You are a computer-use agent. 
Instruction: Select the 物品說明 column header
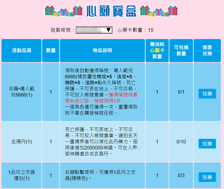coord(102,50)
